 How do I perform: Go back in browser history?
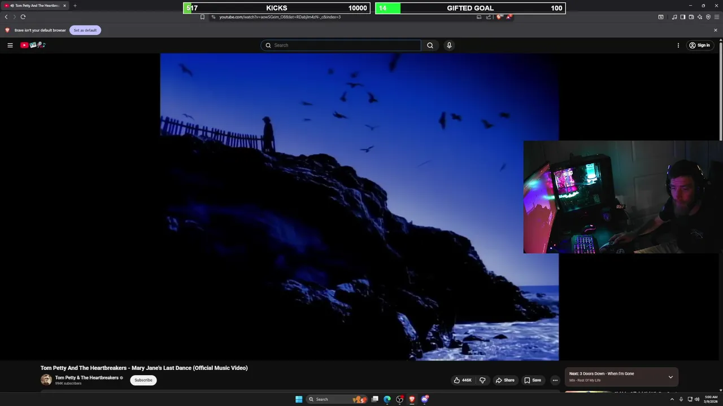coord(6,17)
